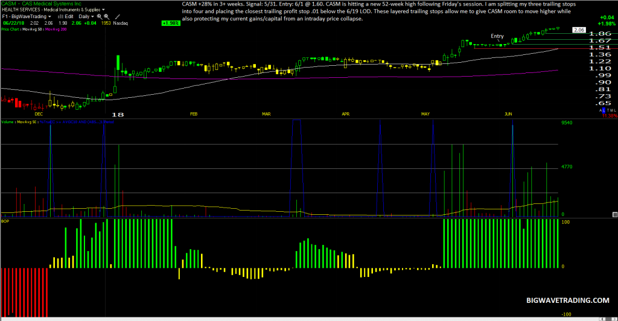
Task: Click the 1.86 price scale value
Action: [x=599, y=34]
